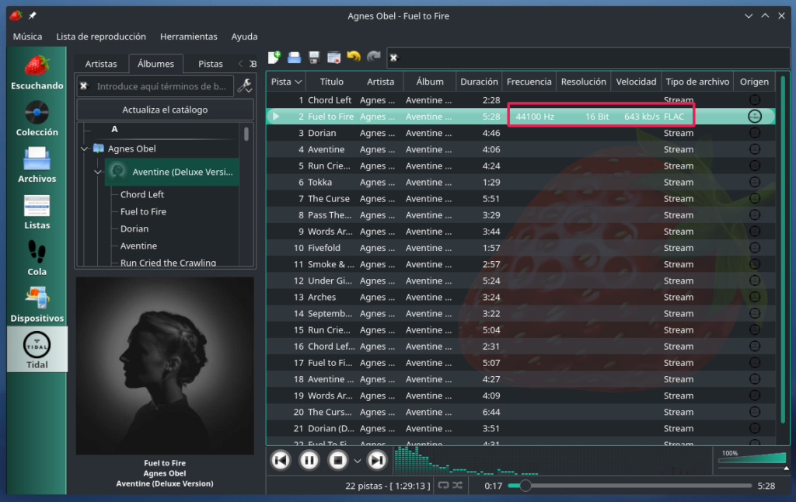Viewport: 796px width, 502px height.
Task: Switch to the Álbumes tab
Action: click(155, 64)
